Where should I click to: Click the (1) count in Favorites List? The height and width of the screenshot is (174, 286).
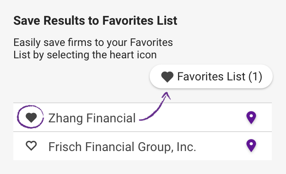pyautogui.click(x=255, y=76)
